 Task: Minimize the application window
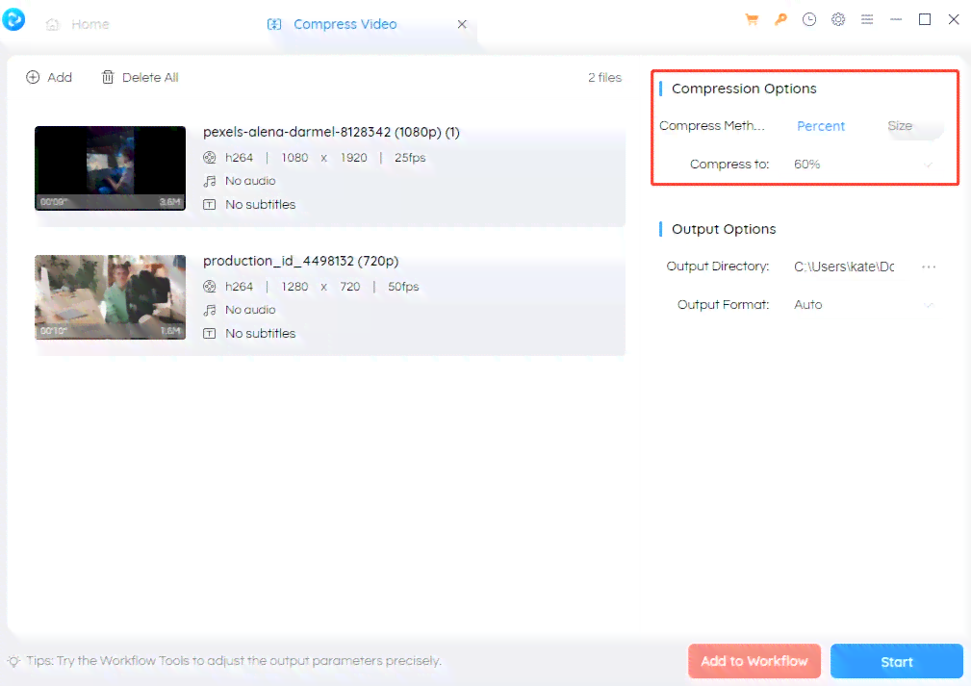point(896,20)
